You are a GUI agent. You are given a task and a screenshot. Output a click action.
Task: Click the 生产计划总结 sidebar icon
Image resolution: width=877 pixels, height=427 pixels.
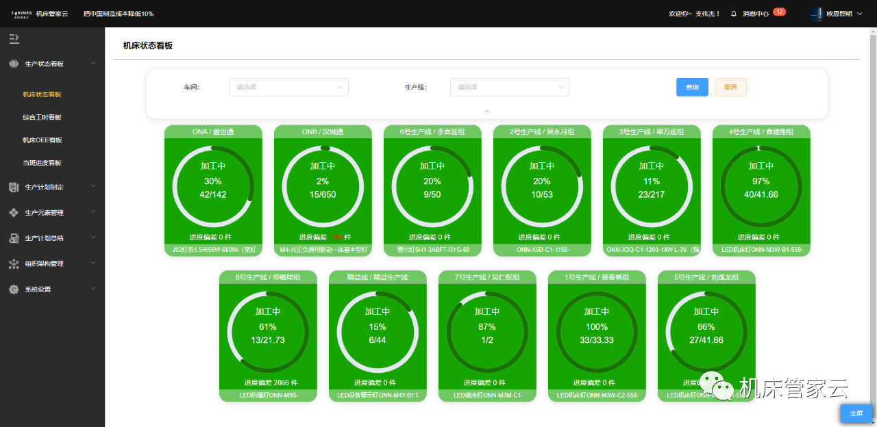(x=14, y=238)
